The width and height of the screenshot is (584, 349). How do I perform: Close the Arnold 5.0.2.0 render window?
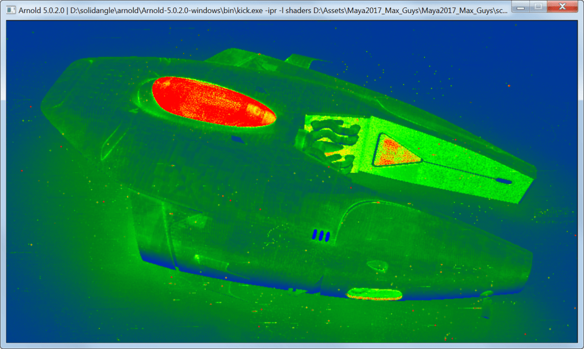click(x=562, y=6)
